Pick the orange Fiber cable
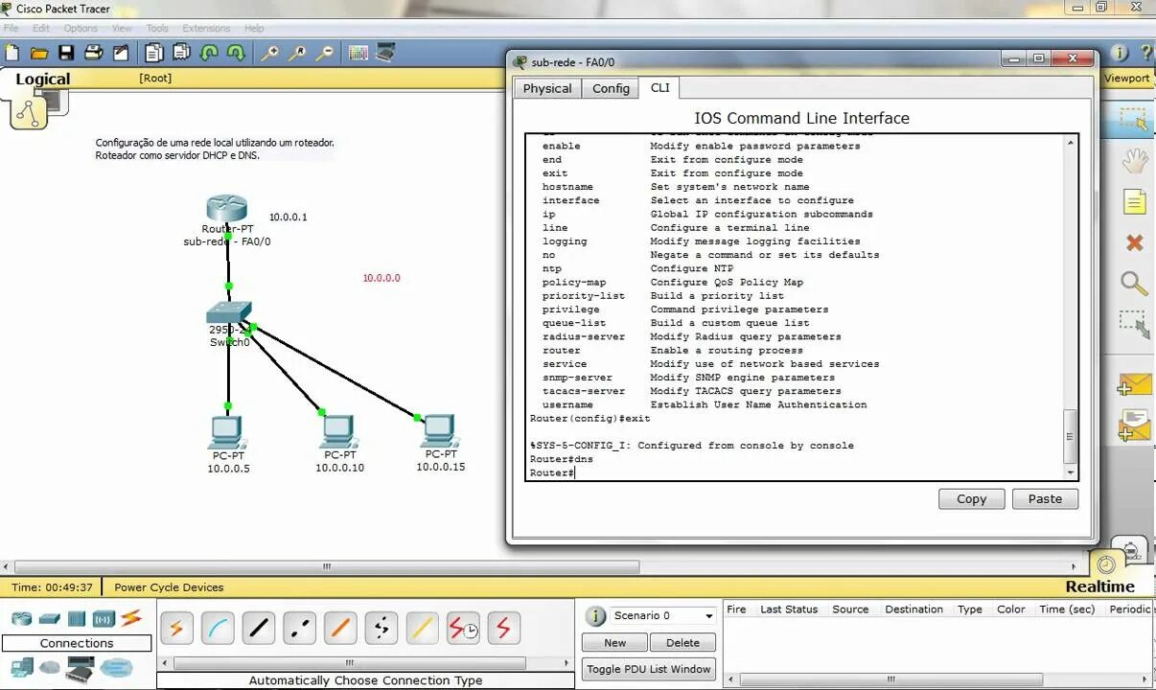Screen dimensions: 1156x690 click(x=340, y=629)
